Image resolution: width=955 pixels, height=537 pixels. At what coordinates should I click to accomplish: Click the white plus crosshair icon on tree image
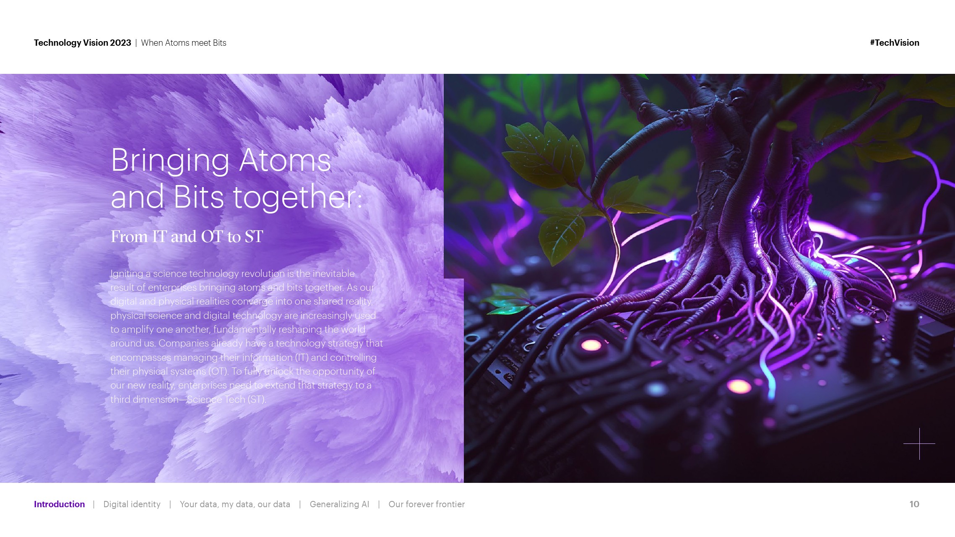click(919, 443)
